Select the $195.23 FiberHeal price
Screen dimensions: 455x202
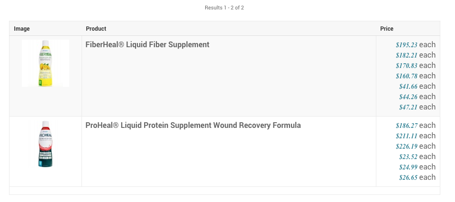[x=407, y=45]
